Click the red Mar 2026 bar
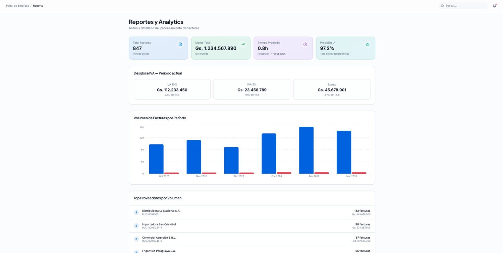 click(x=359, y=173)
